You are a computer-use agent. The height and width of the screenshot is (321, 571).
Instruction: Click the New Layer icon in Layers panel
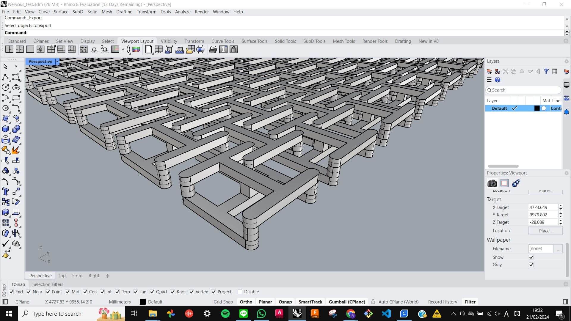[x=489, y=71]
